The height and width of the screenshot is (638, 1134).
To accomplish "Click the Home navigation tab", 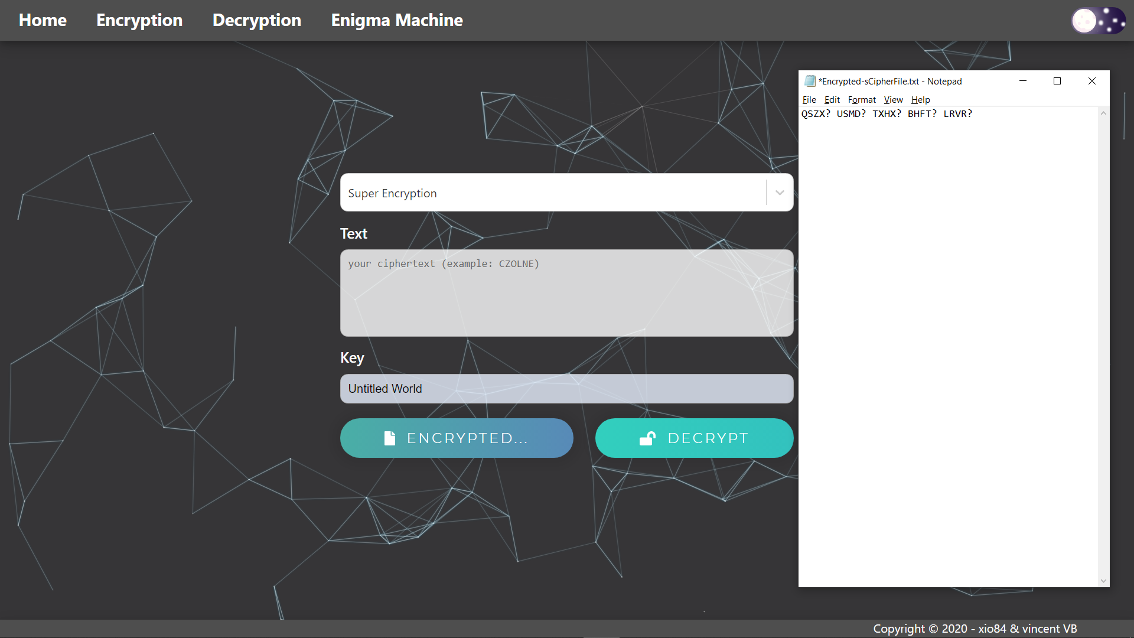I will 43,19.
